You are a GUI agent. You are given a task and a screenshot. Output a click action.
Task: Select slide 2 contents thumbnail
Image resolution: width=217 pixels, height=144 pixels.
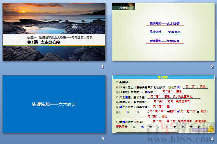[x=163, y=32]
